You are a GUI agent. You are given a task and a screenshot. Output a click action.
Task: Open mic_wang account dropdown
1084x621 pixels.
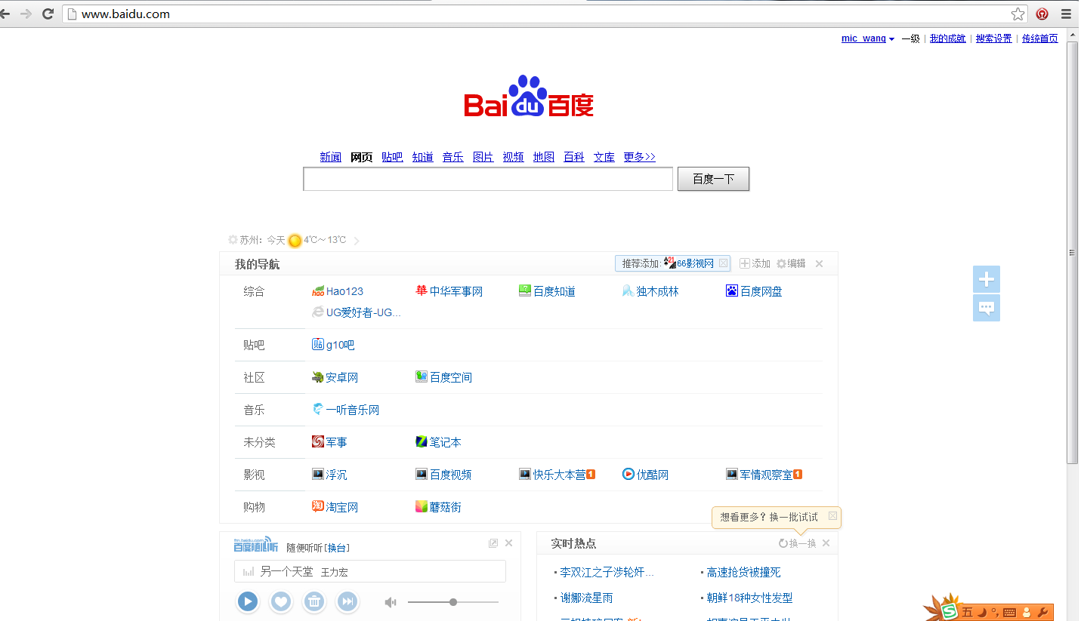click(x=868, y=38)
